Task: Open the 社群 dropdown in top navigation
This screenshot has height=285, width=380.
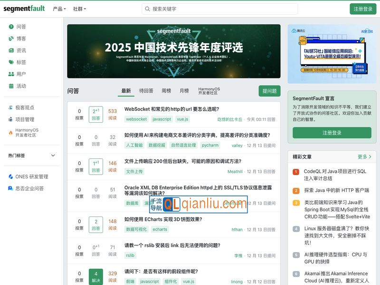Action: click(x=80, y=9)
